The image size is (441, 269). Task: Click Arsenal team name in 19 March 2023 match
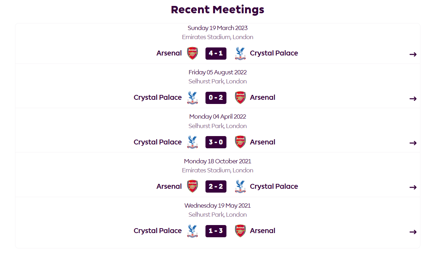tap(169, 53)
